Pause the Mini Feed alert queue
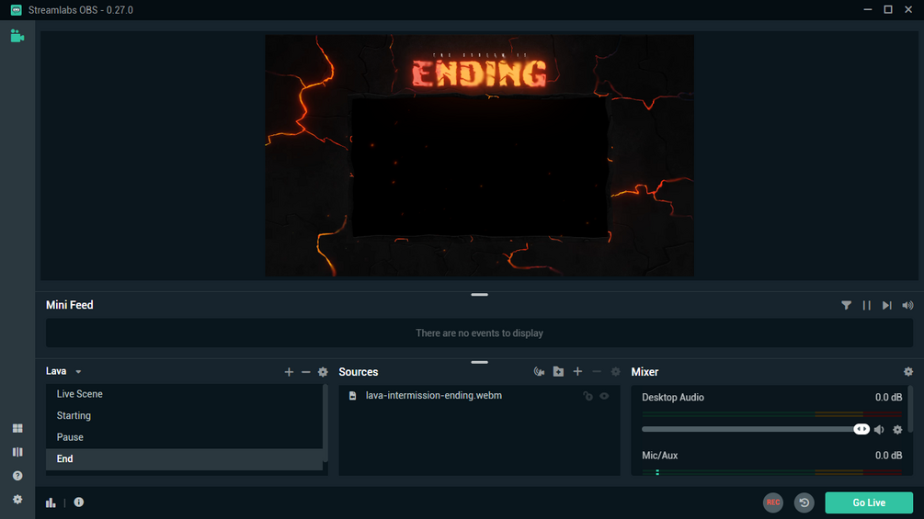The width and height of the screenshot is (924, 519). 866,305
